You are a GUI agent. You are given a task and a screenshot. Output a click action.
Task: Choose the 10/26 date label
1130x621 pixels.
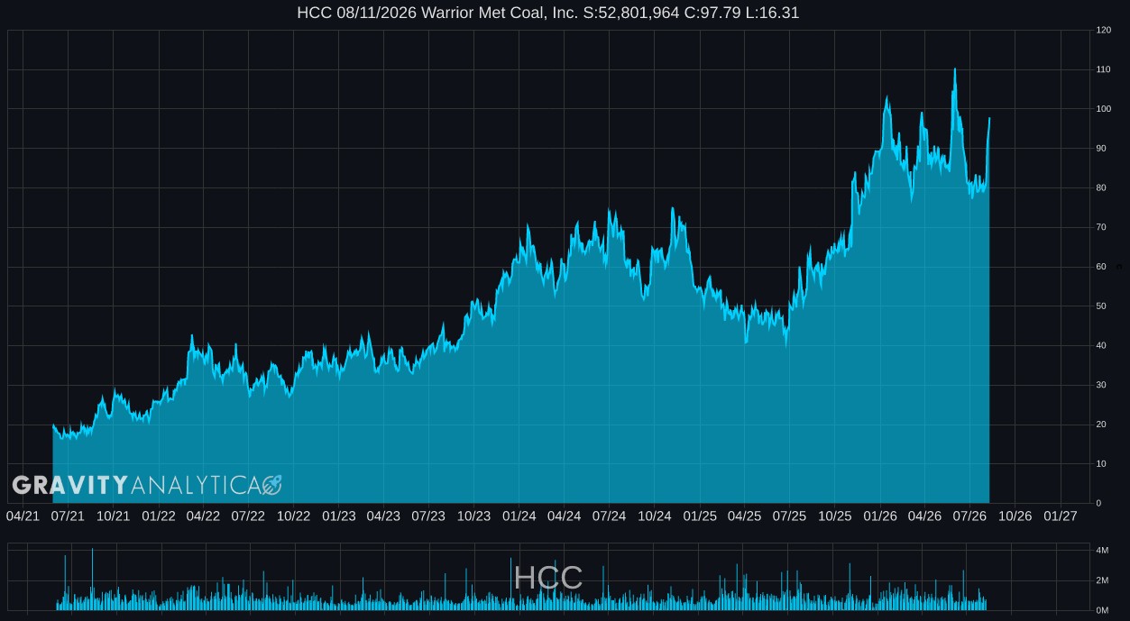tap(1015, 516)
